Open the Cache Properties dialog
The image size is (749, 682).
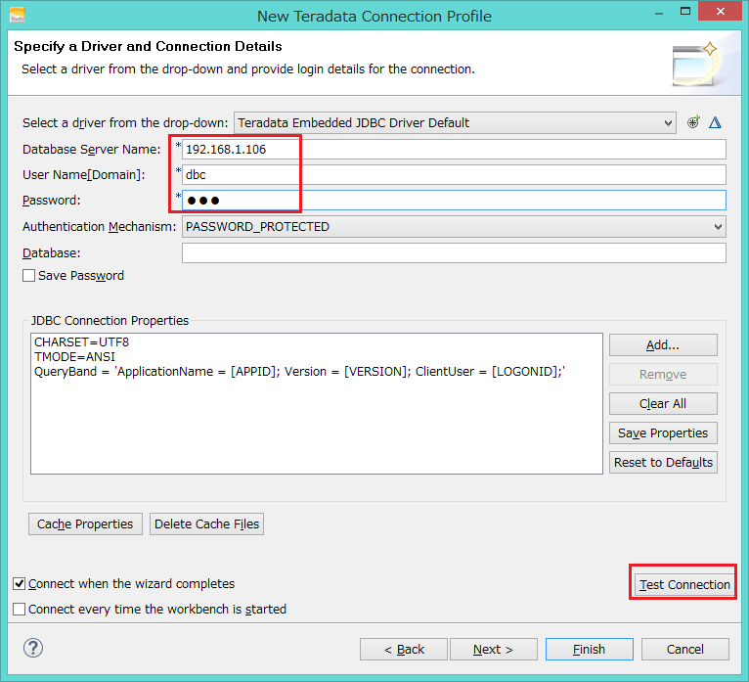pos(85,524)
